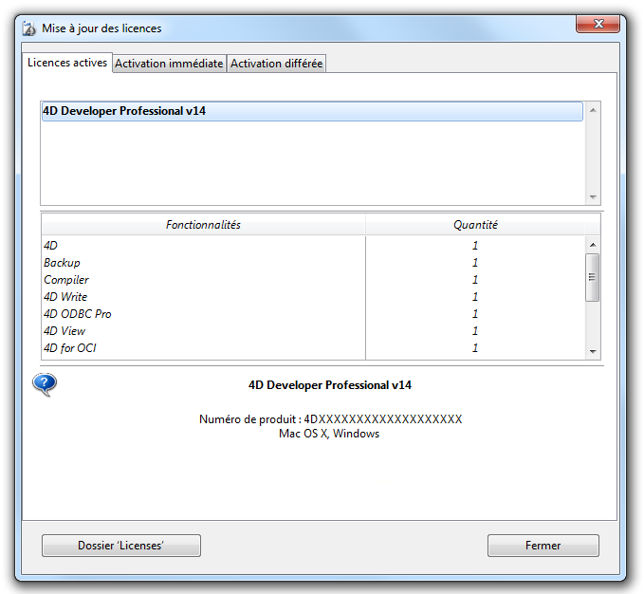Click bold 4D Developer Professional v14 heading below table
Viewport: 644px width, 594px height.
[x=330, y=385]
